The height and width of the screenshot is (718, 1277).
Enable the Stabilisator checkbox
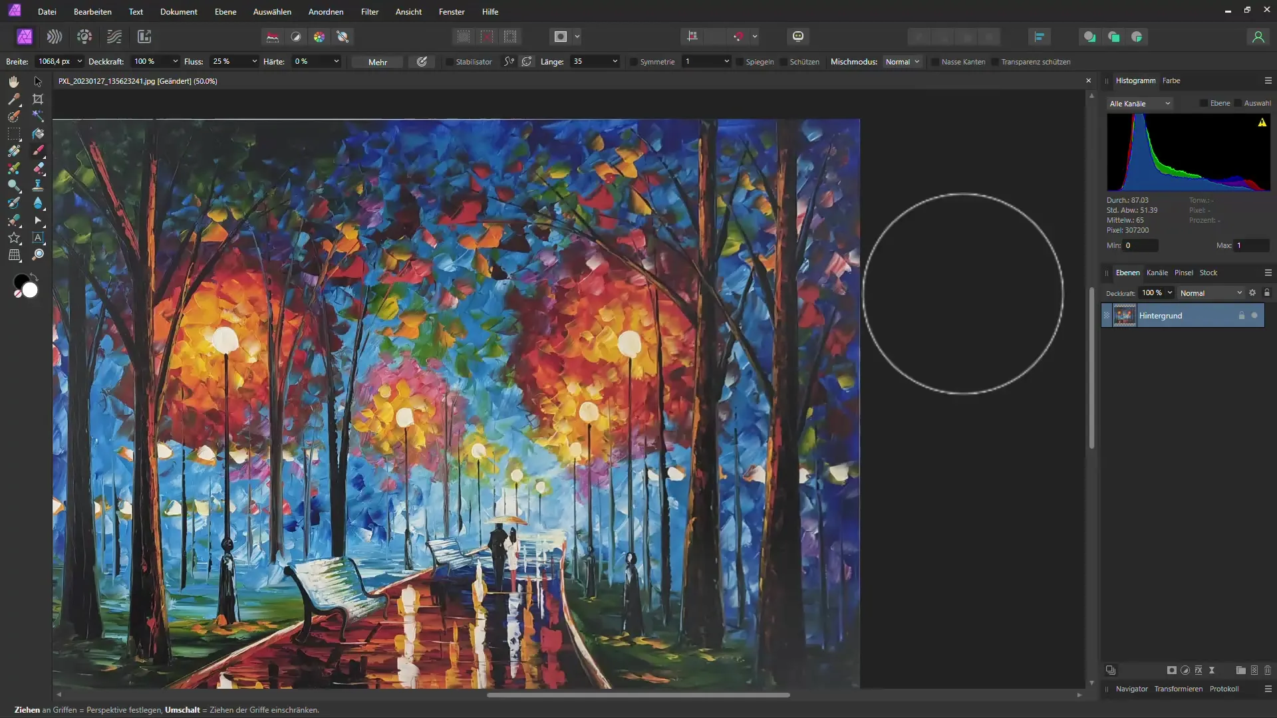coord(449,62)
